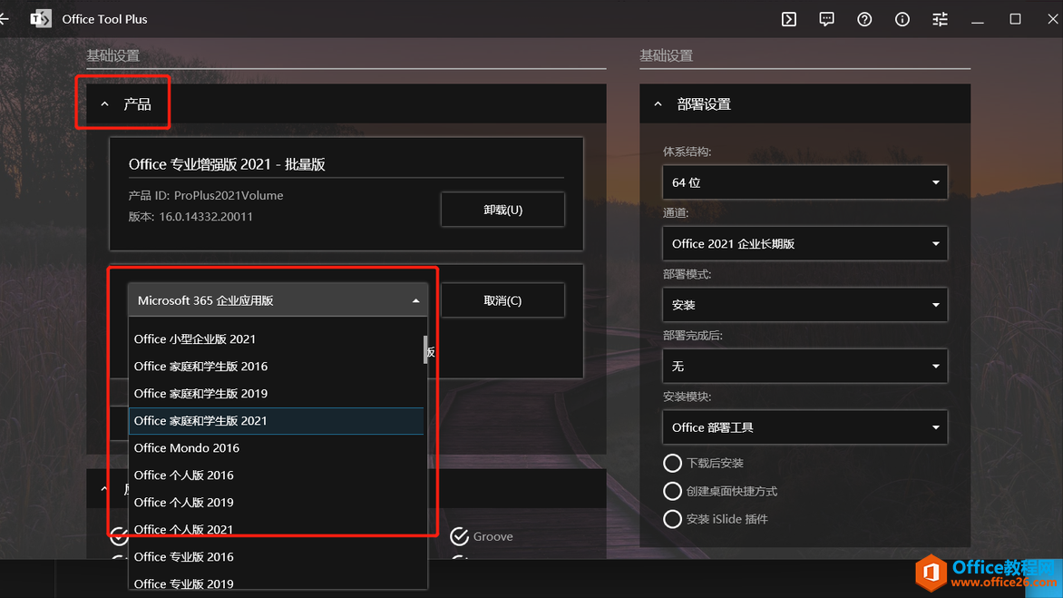Click the Office 专业增强版 2021 - 批量版 title

227,164
